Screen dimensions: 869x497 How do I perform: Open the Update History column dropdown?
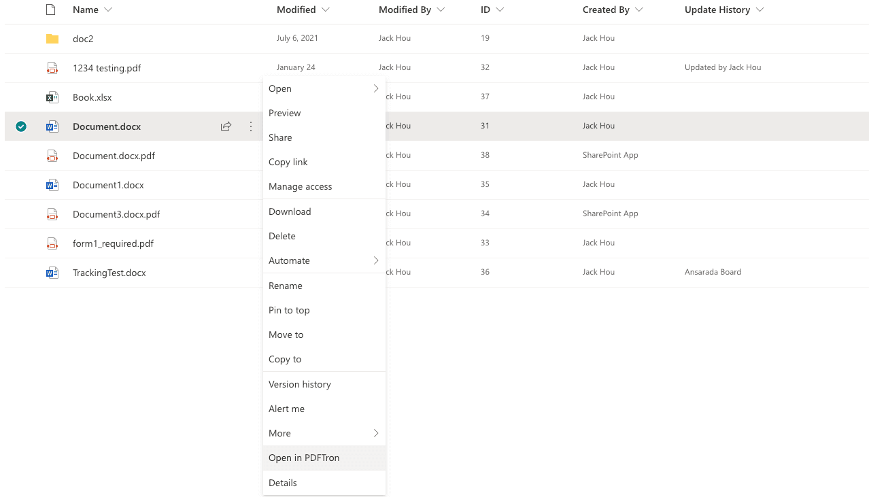(x=760, y=10)
